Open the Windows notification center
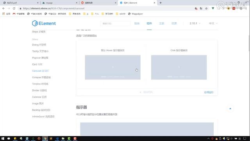Image resolution: width=250 pixels, height=141 pixels. pyautogui.click(x=245, y=138)
